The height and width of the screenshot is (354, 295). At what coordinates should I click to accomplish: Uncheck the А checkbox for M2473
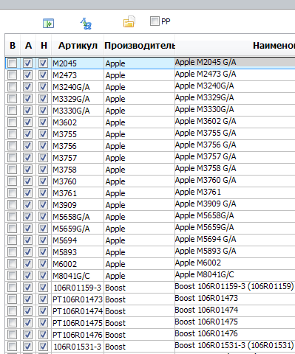(x=27, y=75)
